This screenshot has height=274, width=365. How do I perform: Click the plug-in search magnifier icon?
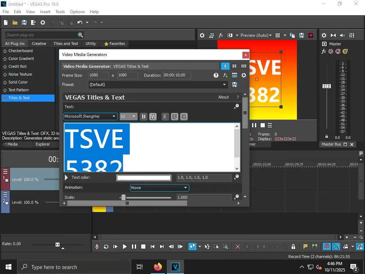coord(81,35)
